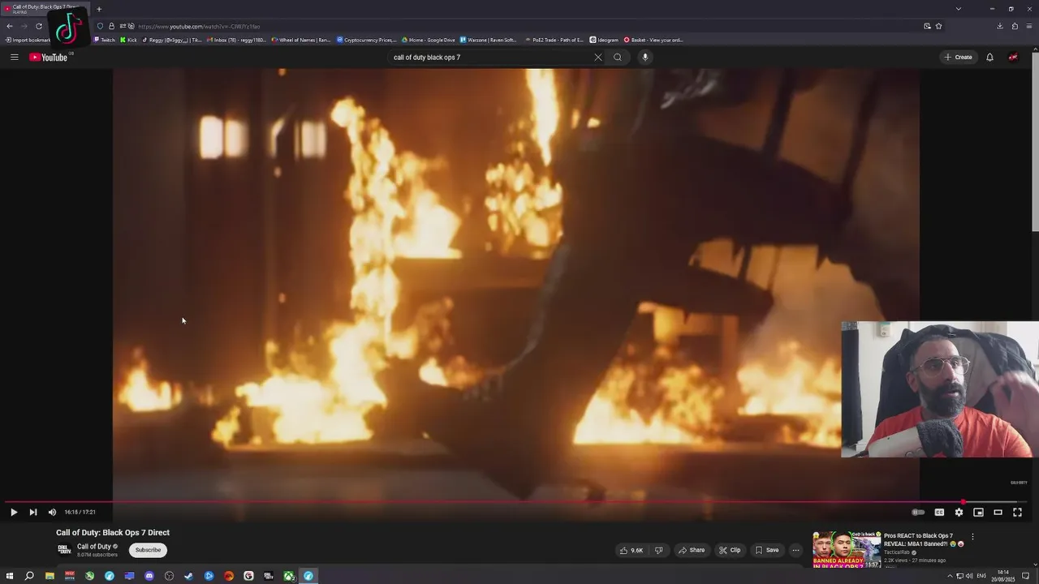The image size is (1039, 584).
Task: Open Cryptocurrency Prices bookmark
Action: coord(366,40)
